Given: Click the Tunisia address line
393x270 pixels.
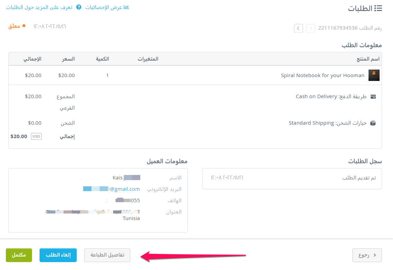Looking at the screenshot, I should [131, 218].
